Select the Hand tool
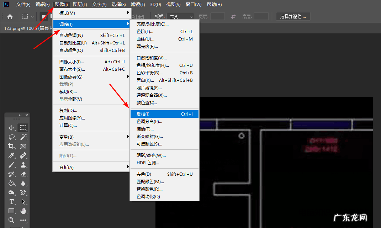This screenshot has height=228, width=381. click(23, 211)
